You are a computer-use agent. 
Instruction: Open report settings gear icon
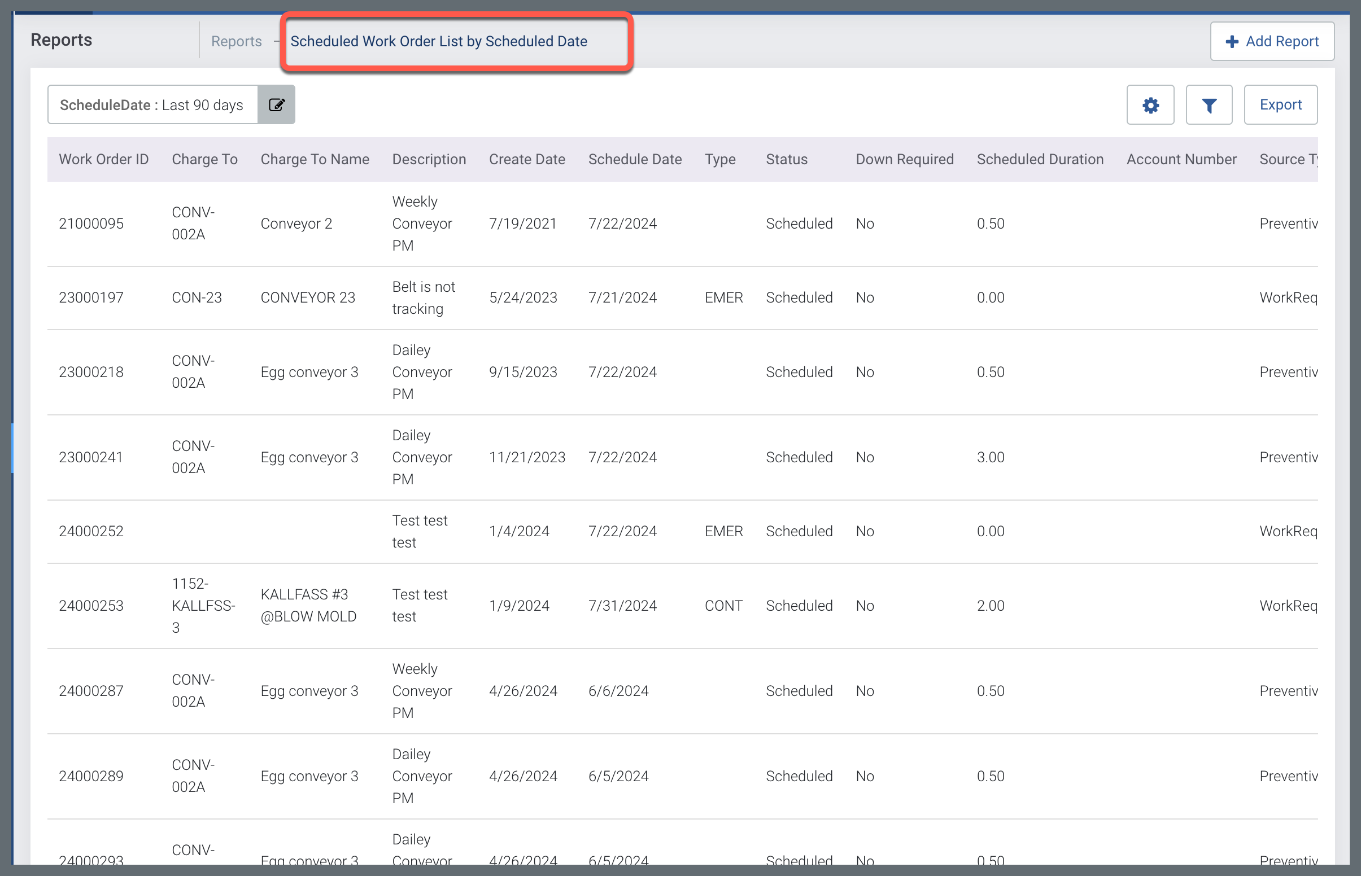(1150, 105)
